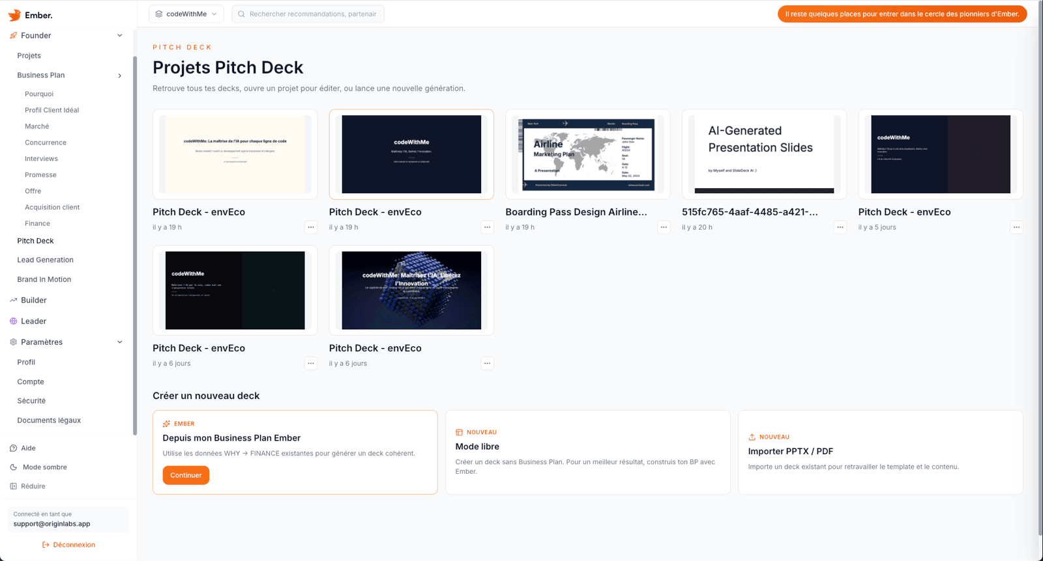
Task: Click the 515fc765-4aaf-4485-a421 title
Action: (x=750, y=212)
